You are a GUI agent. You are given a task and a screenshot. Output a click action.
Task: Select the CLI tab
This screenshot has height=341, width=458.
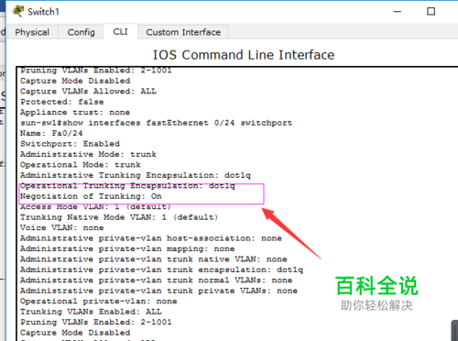tap(120, 31)
